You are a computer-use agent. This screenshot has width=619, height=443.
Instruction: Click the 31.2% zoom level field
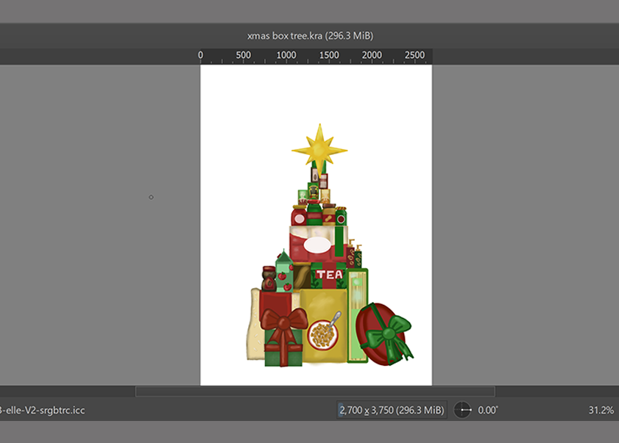click(601, 410)
